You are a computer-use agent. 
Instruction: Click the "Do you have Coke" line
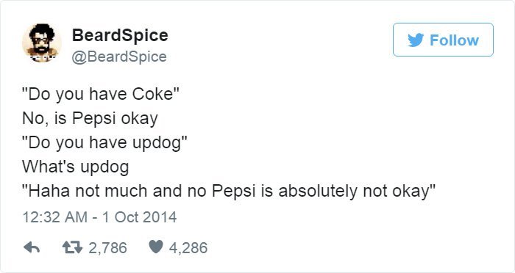[x=101, y=95]
